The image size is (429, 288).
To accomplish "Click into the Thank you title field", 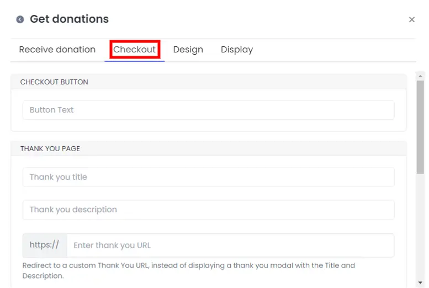I will 209,177.
